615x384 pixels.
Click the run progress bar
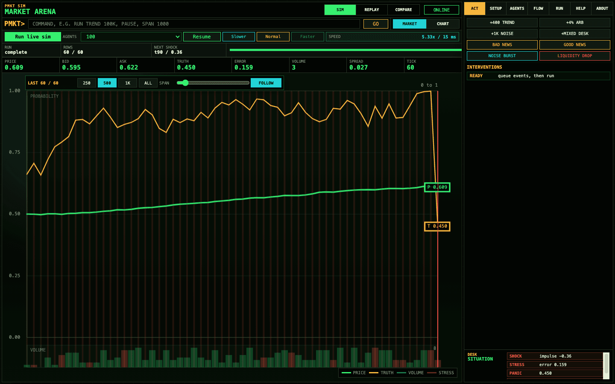pos(346,50)
